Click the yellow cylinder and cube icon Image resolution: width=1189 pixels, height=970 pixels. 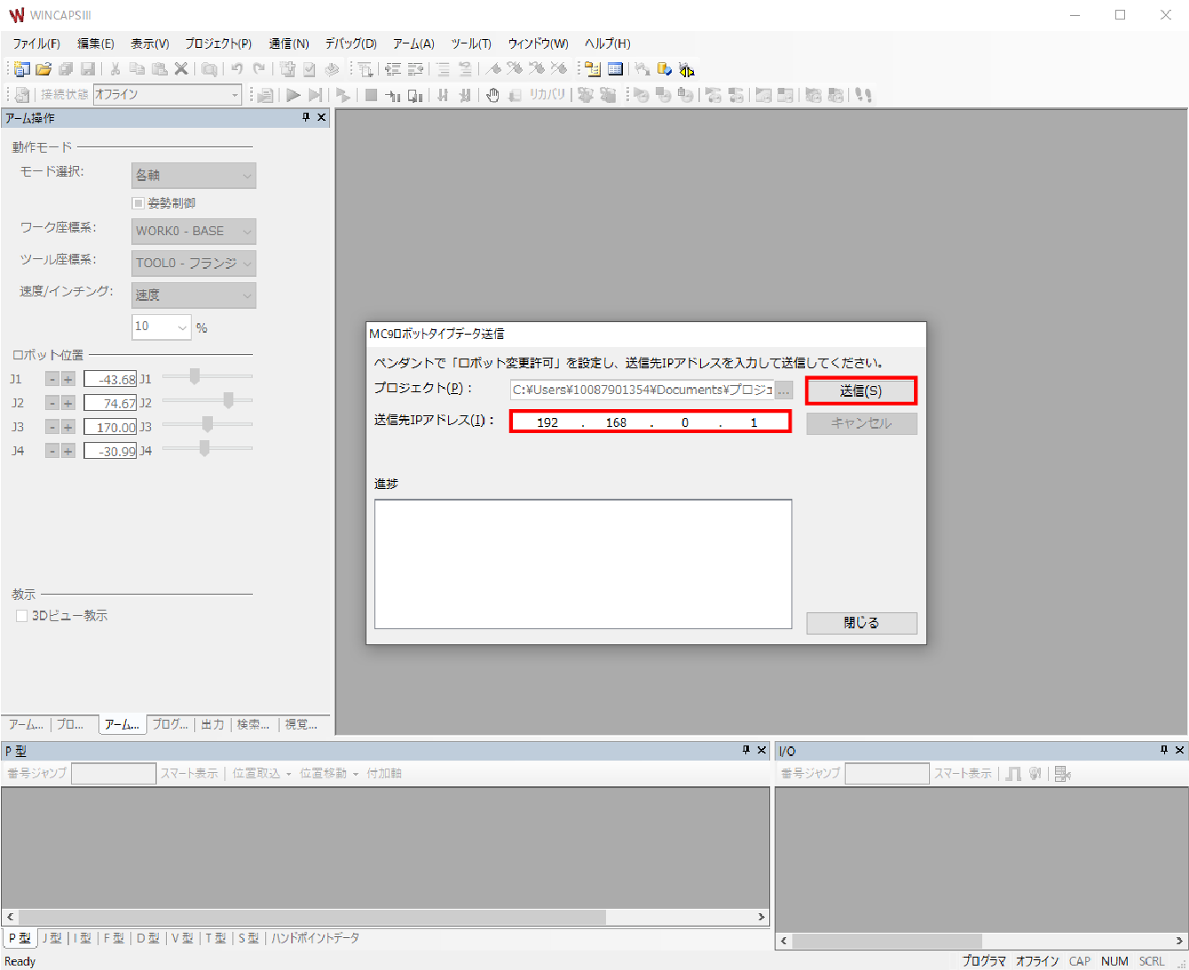coord(664,69)
